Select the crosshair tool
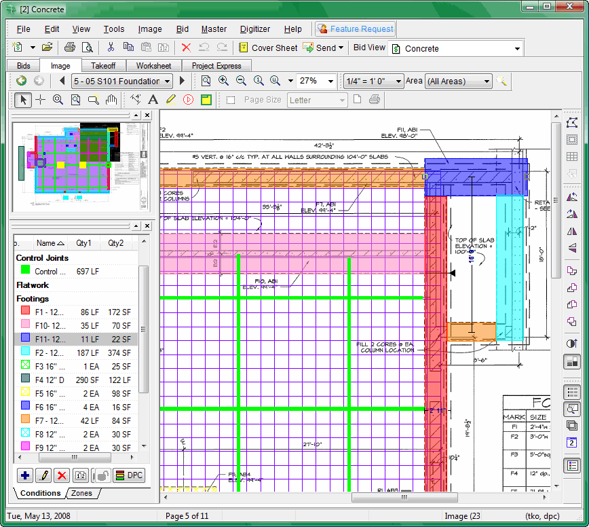Screen dimensions: 589x527 point(40,100)
